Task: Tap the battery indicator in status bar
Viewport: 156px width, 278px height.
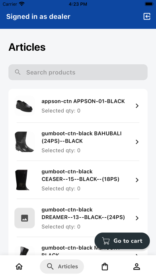Action: 149,4
